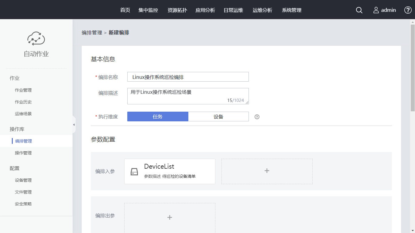Image resolution: width=415 pixels, height=233 pixels.
Task: Switch execution dimension to 设备
Action: coord(218,117)
